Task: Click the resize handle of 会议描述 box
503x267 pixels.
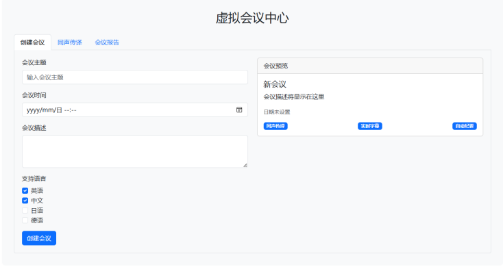Action: (x=245, y=165)
